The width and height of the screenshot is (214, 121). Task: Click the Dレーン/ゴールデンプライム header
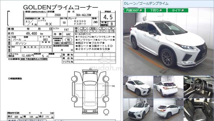(x=146, y=3)
